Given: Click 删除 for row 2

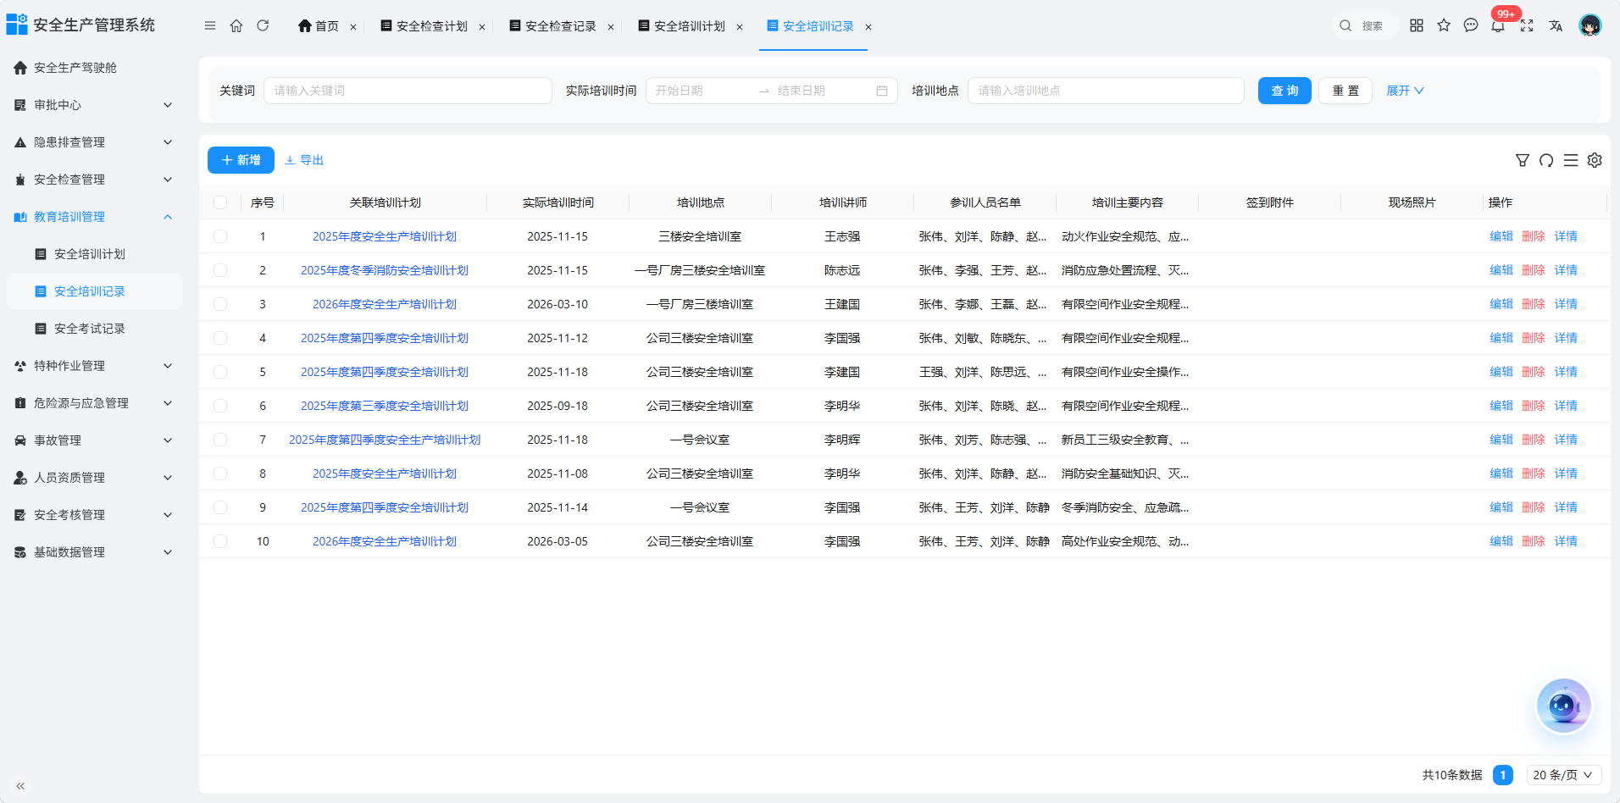Looking at the screenshot, I should (x=1534, y=270).
